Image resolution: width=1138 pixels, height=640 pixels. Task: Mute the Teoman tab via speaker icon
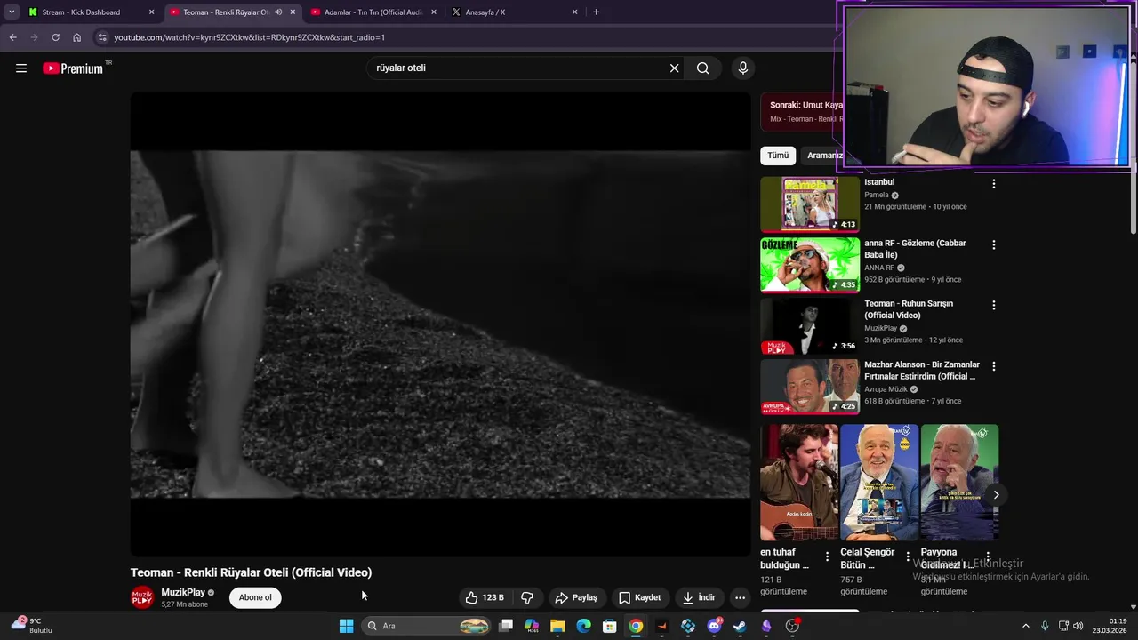pos(278,12)
